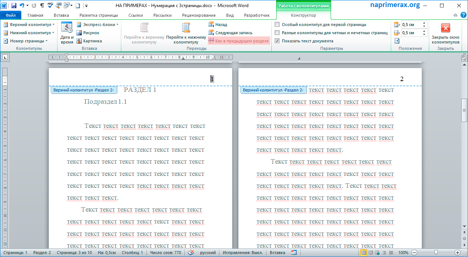Image resolution: width=468 pixels, height=257 pixels.
Task: Change the русский language indicator in the status bar
Action: [x=208, y=253]
